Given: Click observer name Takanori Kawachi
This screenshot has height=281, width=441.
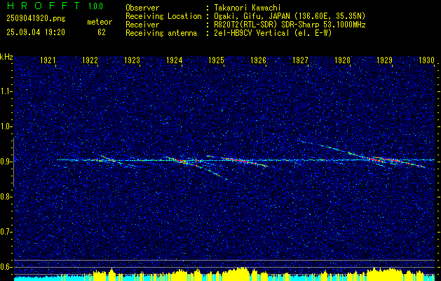Looking at the screenshot, I should point(247,8).
